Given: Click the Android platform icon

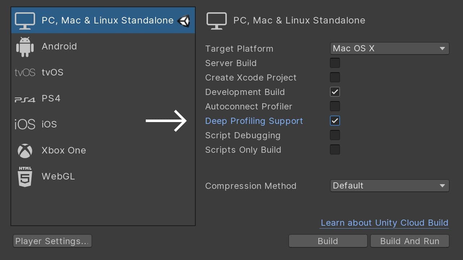Looking at the screenshot, I should (25, 46).
